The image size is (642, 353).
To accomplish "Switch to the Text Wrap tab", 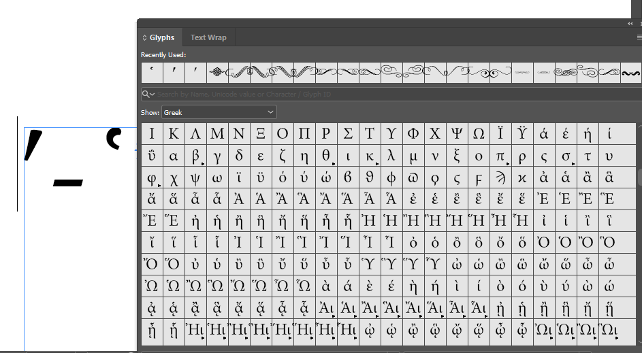I will coord(208,37).
